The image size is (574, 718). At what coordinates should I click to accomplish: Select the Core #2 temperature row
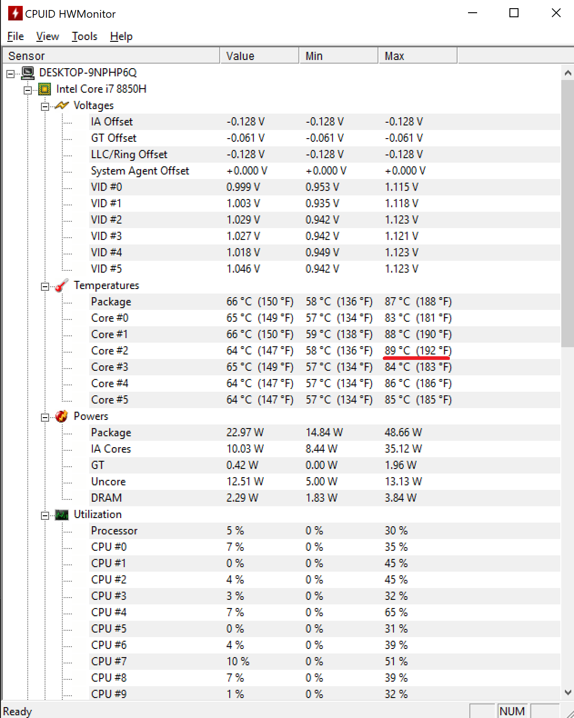point(110,351)
